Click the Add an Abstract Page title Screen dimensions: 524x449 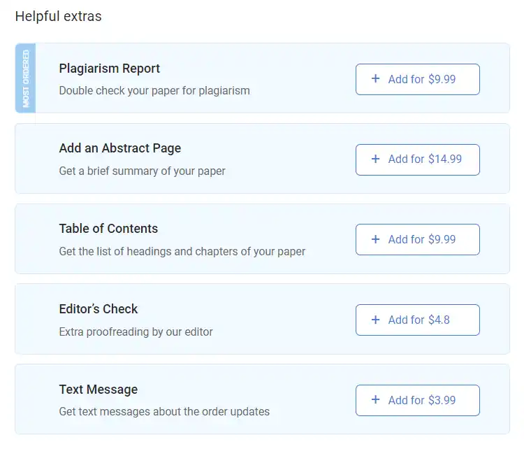(x=120, y=148)
